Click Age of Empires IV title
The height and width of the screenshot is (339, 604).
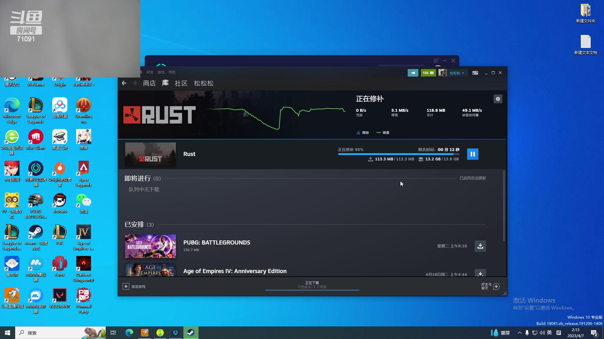(235, 271)
